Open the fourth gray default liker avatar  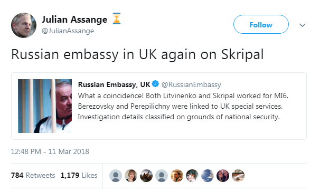(162, 176)
